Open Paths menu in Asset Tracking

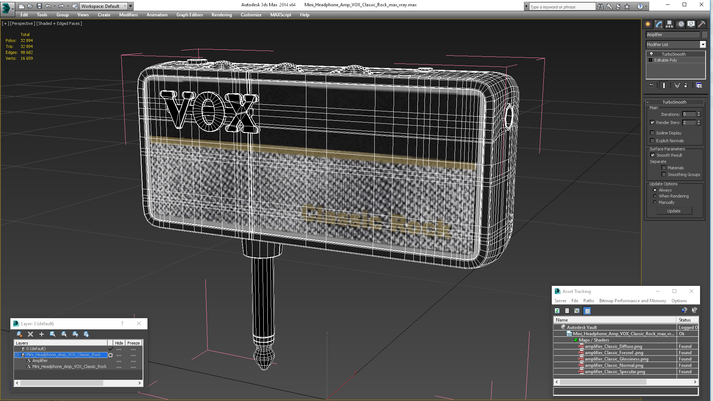coord(589,301)
